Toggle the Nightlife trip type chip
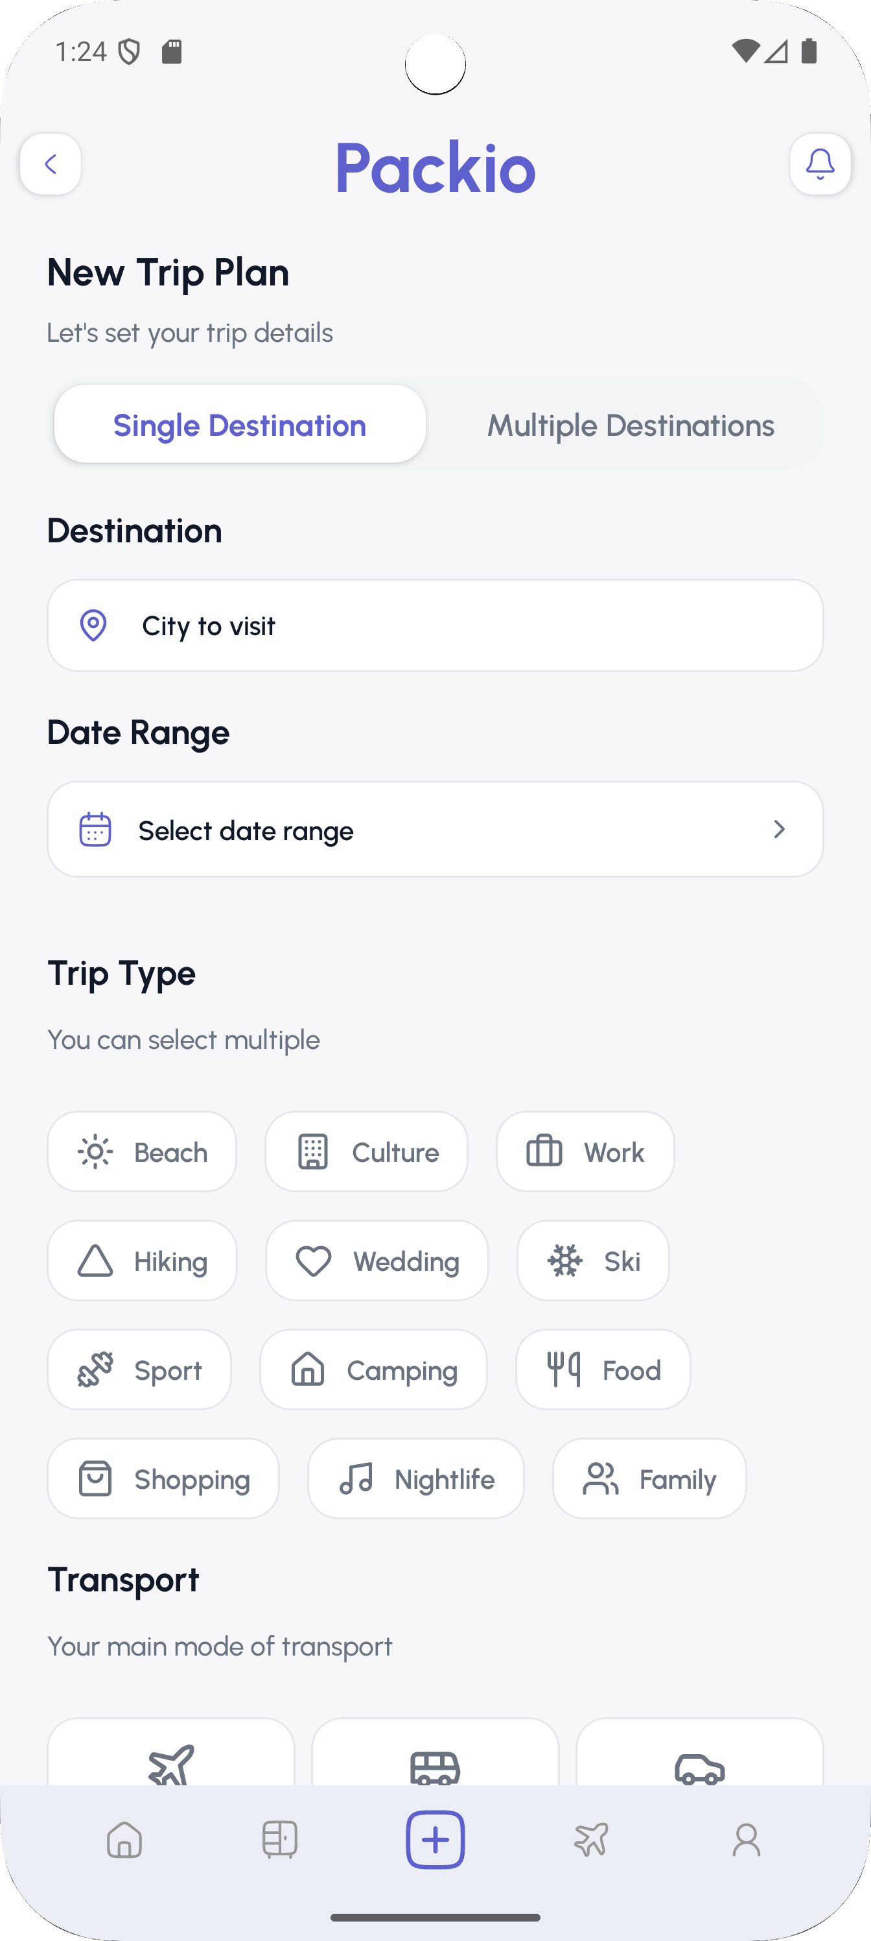The image size is (871, 1941). (415, 1478)
